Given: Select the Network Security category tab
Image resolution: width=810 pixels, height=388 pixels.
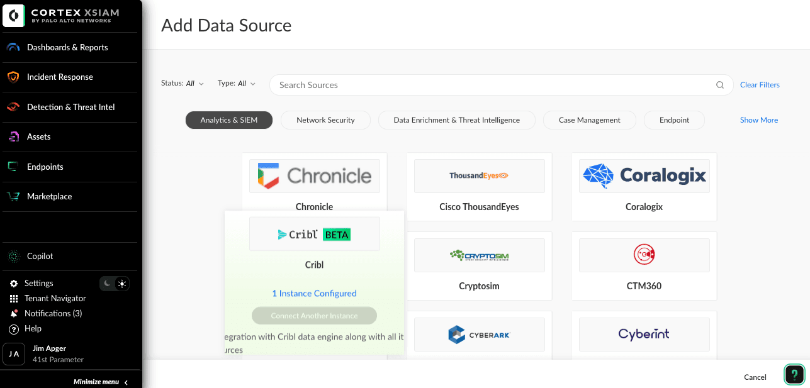Looking at the screenshot, I should pos(325,120).
